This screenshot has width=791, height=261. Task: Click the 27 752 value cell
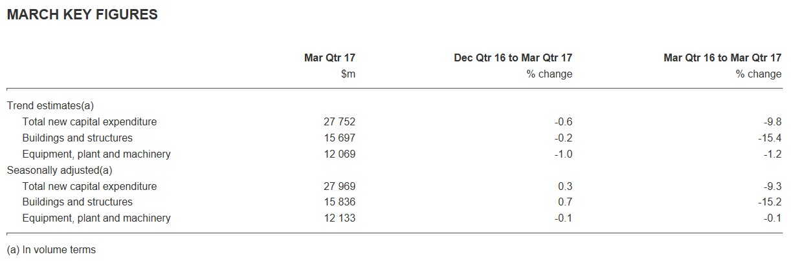pos(339,121)
